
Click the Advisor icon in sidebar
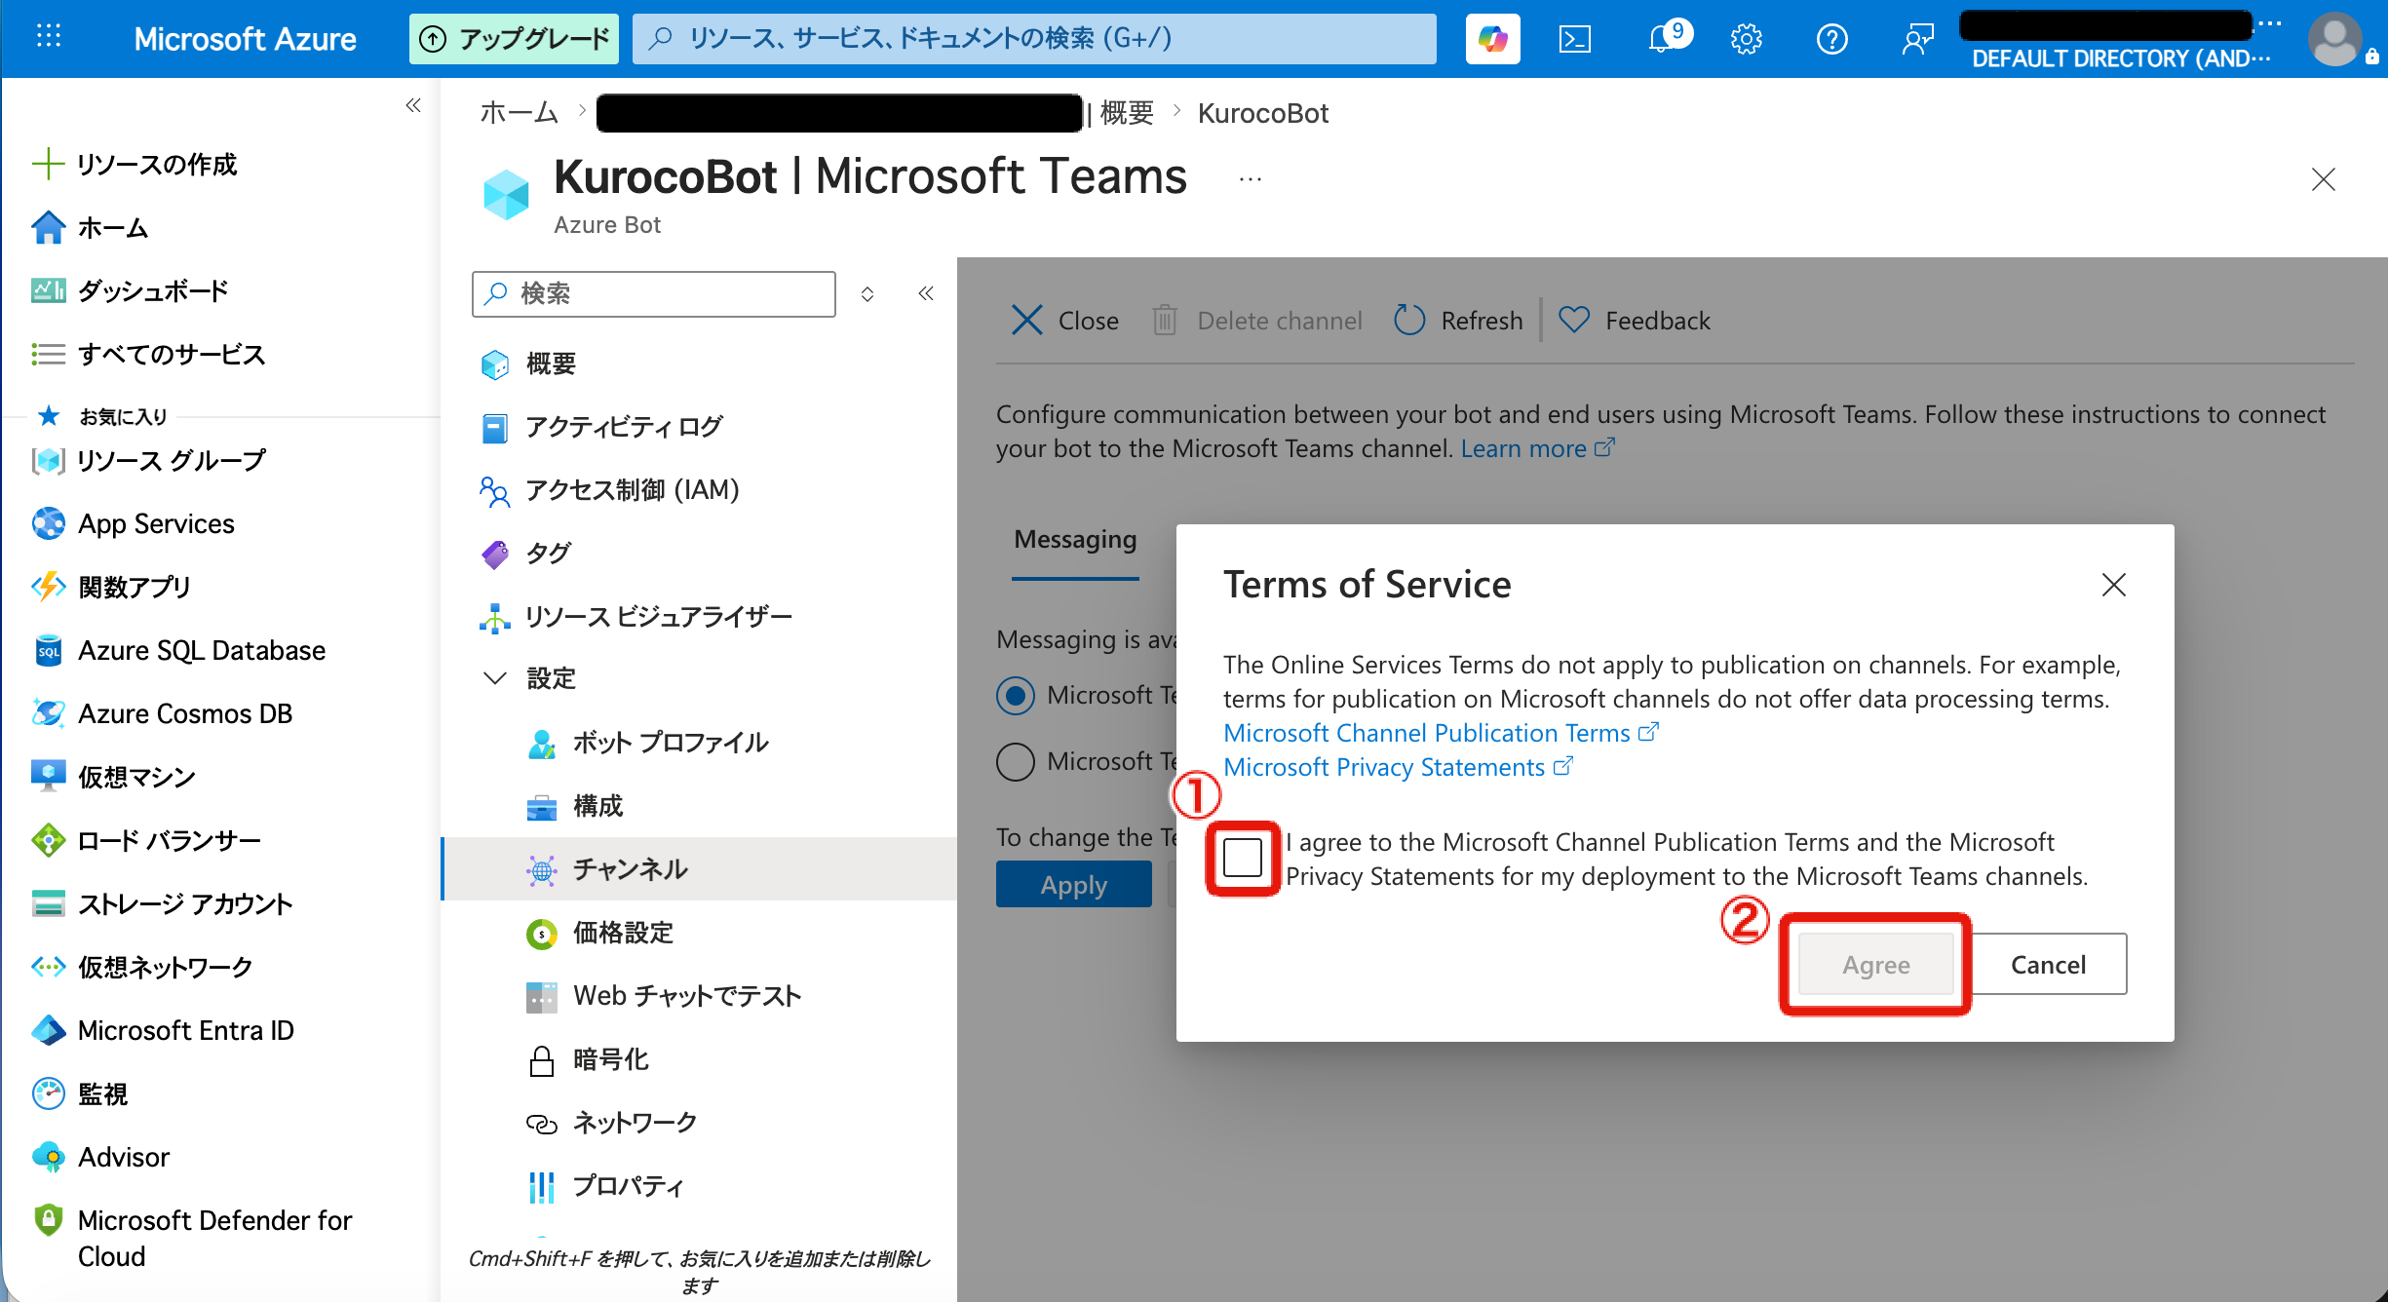click(48, 1157)
